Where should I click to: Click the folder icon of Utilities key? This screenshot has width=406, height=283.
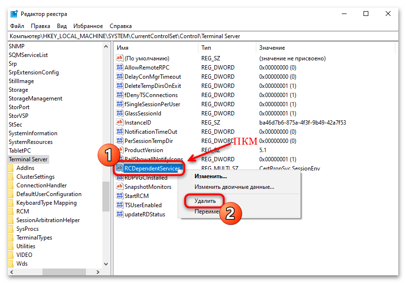click(x=11, y=246)
